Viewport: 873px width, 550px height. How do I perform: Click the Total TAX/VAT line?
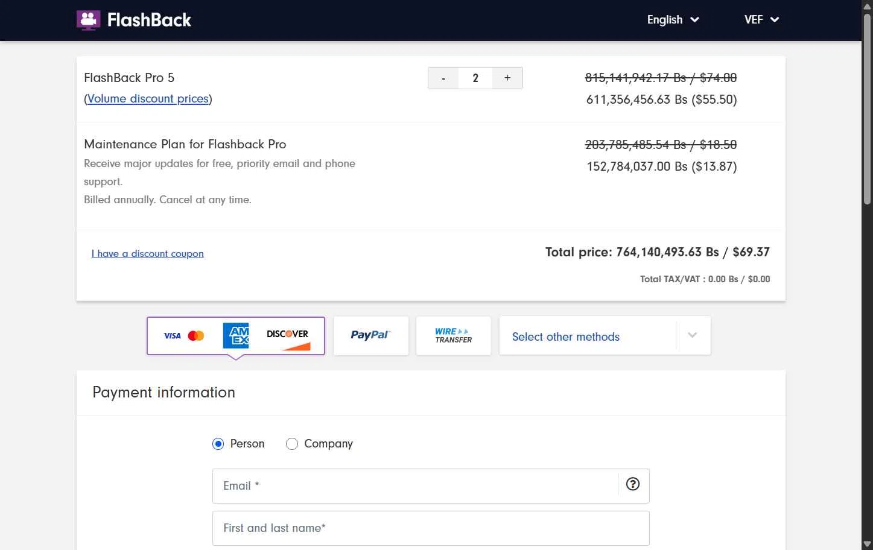(x=705, y=279)
